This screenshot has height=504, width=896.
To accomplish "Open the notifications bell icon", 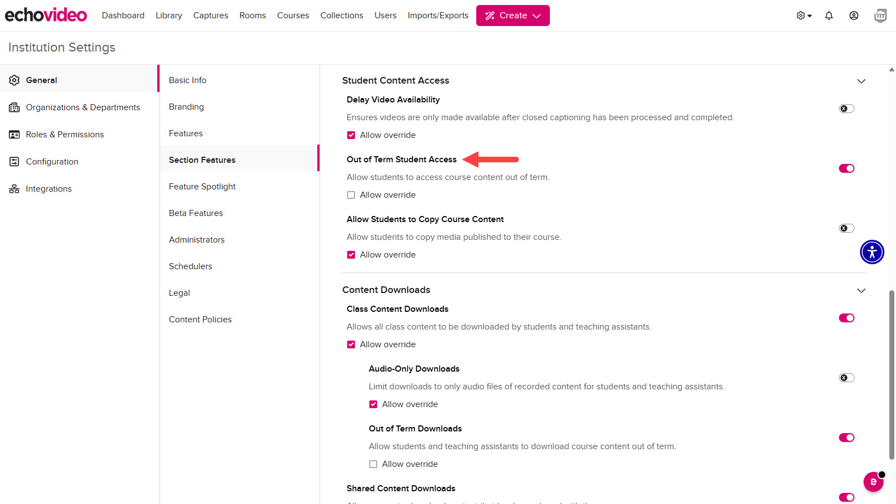I will coord(828,16).
